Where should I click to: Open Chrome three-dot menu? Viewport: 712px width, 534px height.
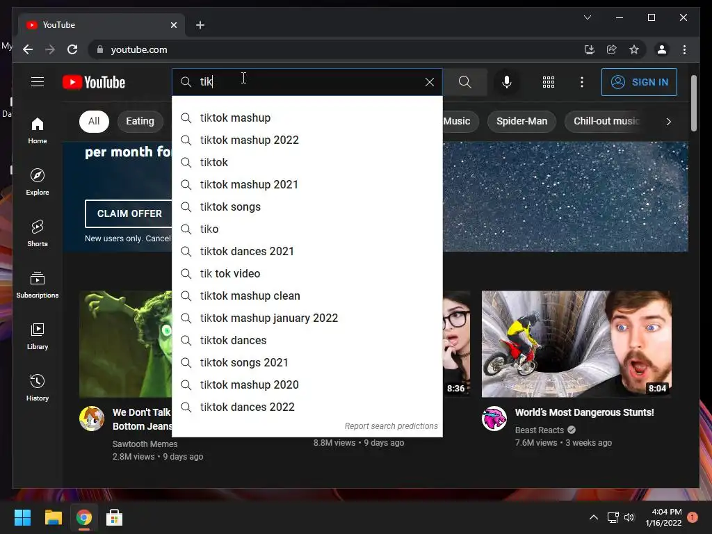(x=684, y=49)
